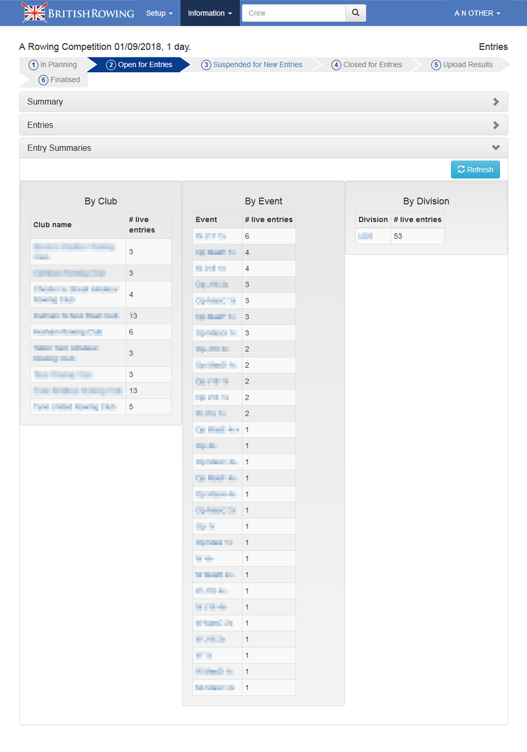Type in the Crew search field

click(x=294, y=13)
